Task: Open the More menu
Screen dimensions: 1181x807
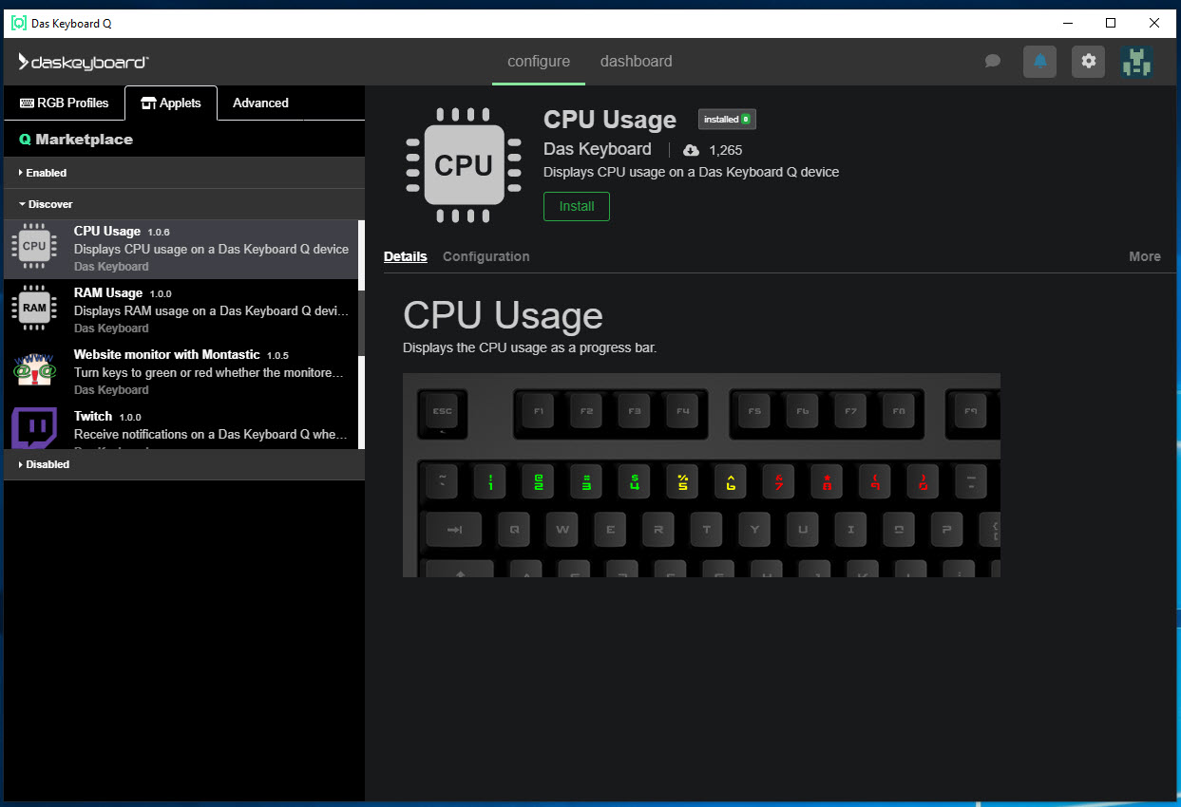Action: [x=1145, y=256]
